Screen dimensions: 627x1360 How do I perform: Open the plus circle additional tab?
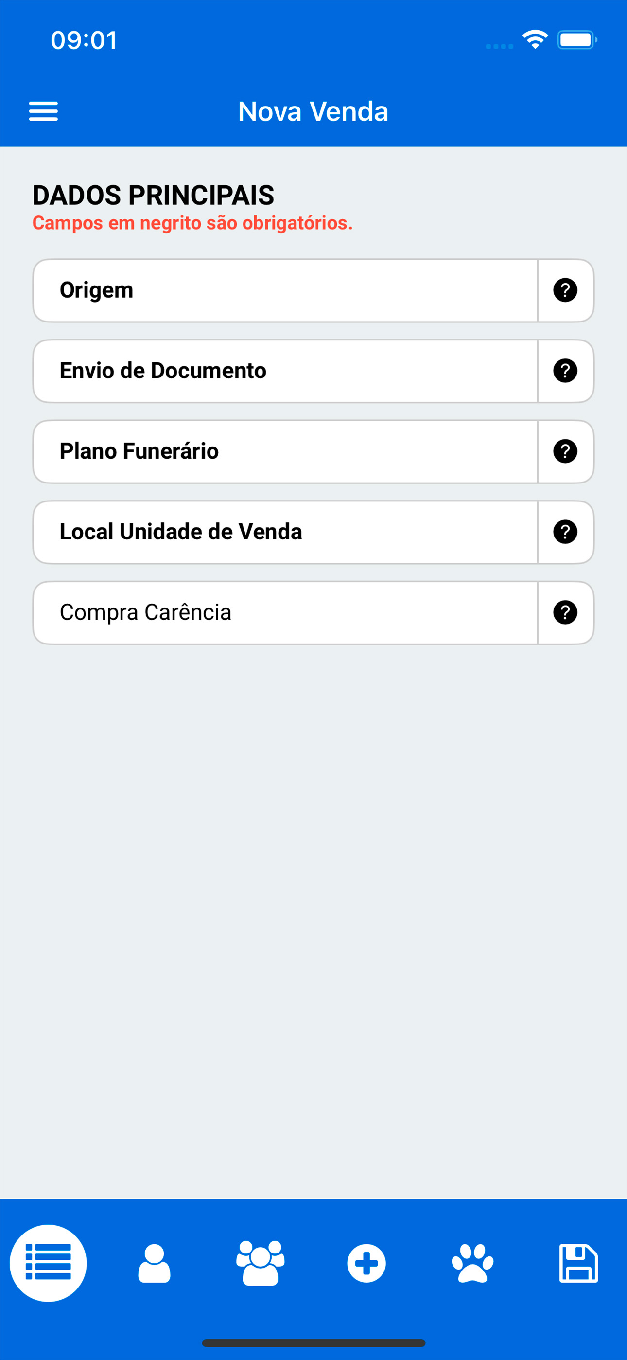[366, 1263]
